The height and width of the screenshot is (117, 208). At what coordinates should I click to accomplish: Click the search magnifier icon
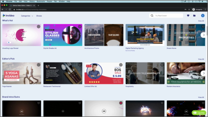click(152, 16)
